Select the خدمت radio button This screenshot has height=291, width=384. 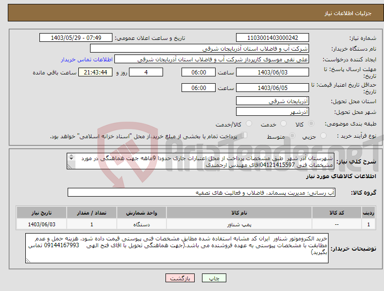click(x=283, y=124)
